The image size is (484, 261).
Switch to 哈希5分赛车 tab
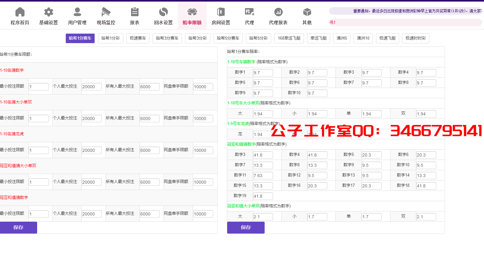coord(228,38)
